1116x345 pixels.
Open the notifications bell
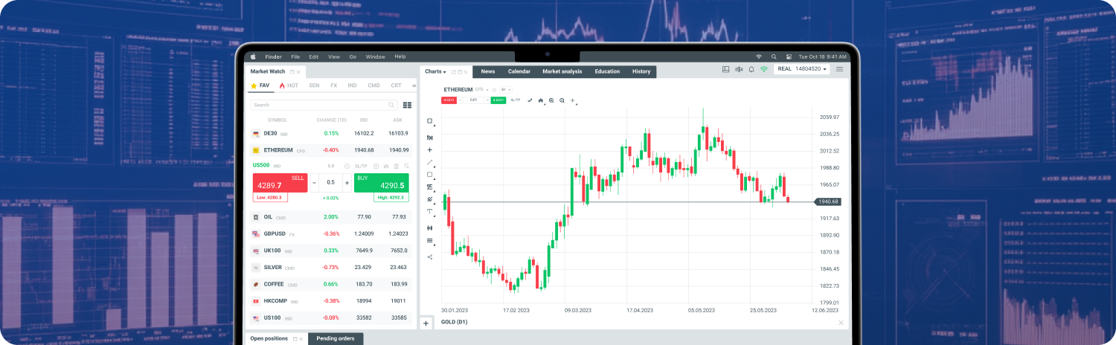coord(751,69)
